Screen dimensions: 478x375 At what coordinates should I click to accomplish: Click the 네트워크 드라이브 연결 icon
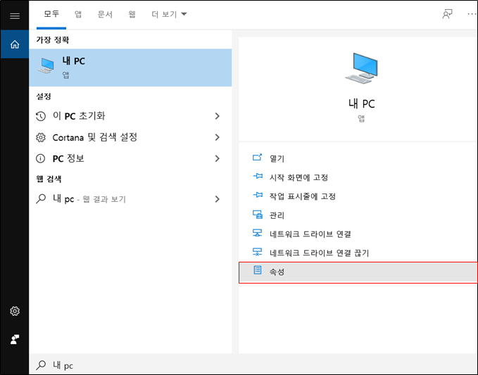tap(257, 233)
